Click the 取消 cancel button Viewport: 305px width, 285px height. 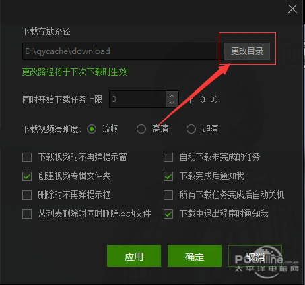pyautogui.click(x=255, y=256)
